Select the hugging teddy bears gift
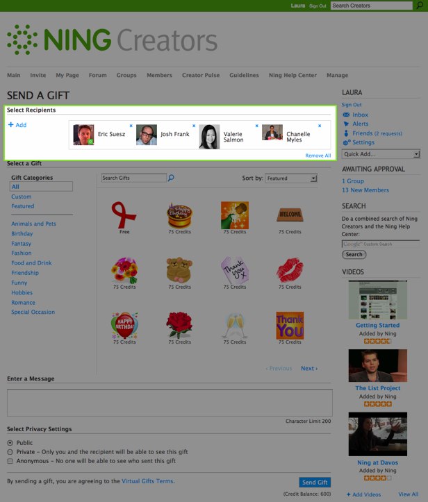The image size is (428, 502). point(179,270)
